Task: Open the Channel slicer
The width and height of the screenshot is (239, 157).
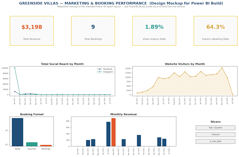Action: (215, 135)
